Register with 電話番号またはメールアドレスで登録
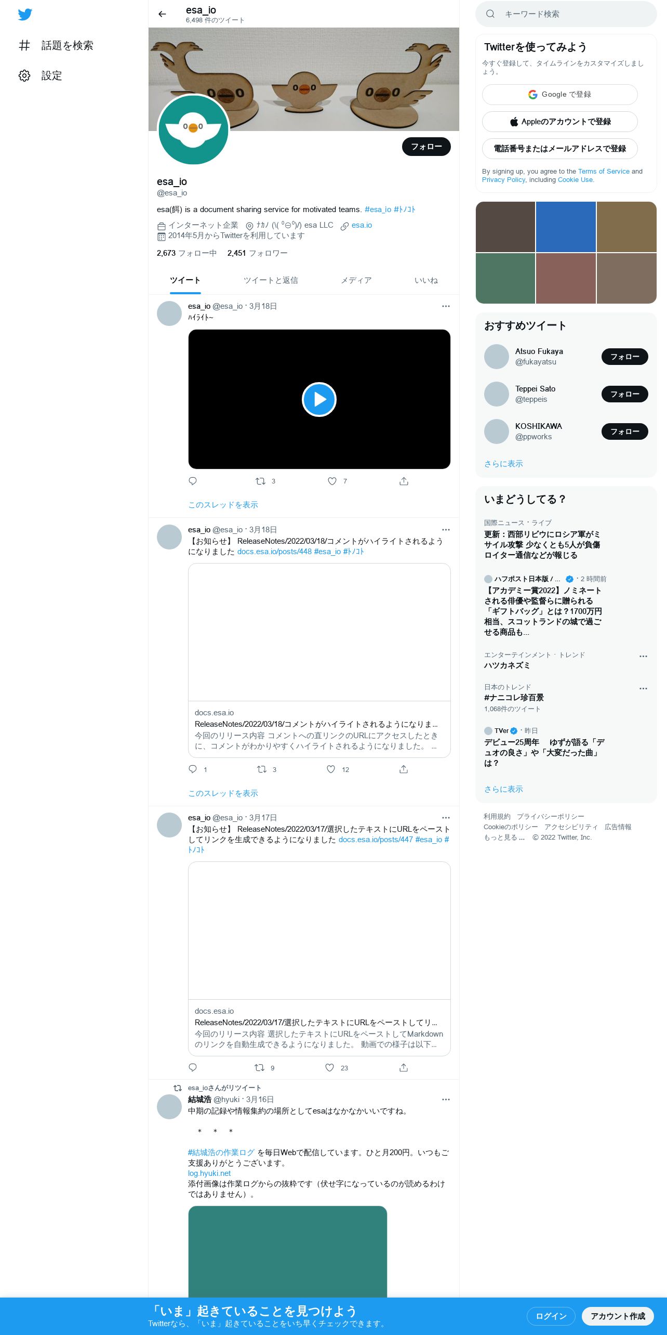Image resolution: width=667 pixels, height=1335 pixels. (x=560, y=149)
